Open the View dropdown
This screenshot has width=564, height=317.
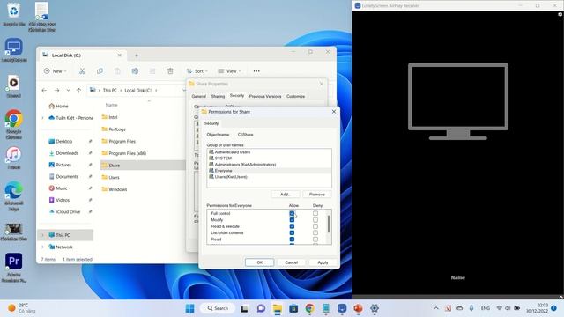[229, 71]
